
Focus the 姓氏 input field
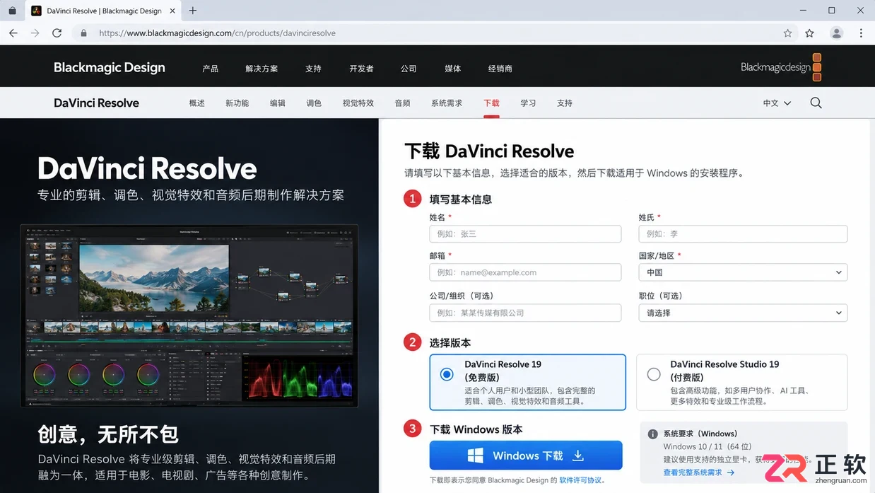743,234
